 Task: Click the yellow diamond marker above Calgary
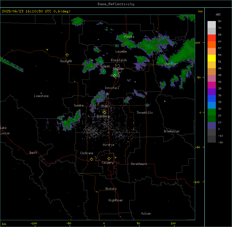click(x=109, y=159)
